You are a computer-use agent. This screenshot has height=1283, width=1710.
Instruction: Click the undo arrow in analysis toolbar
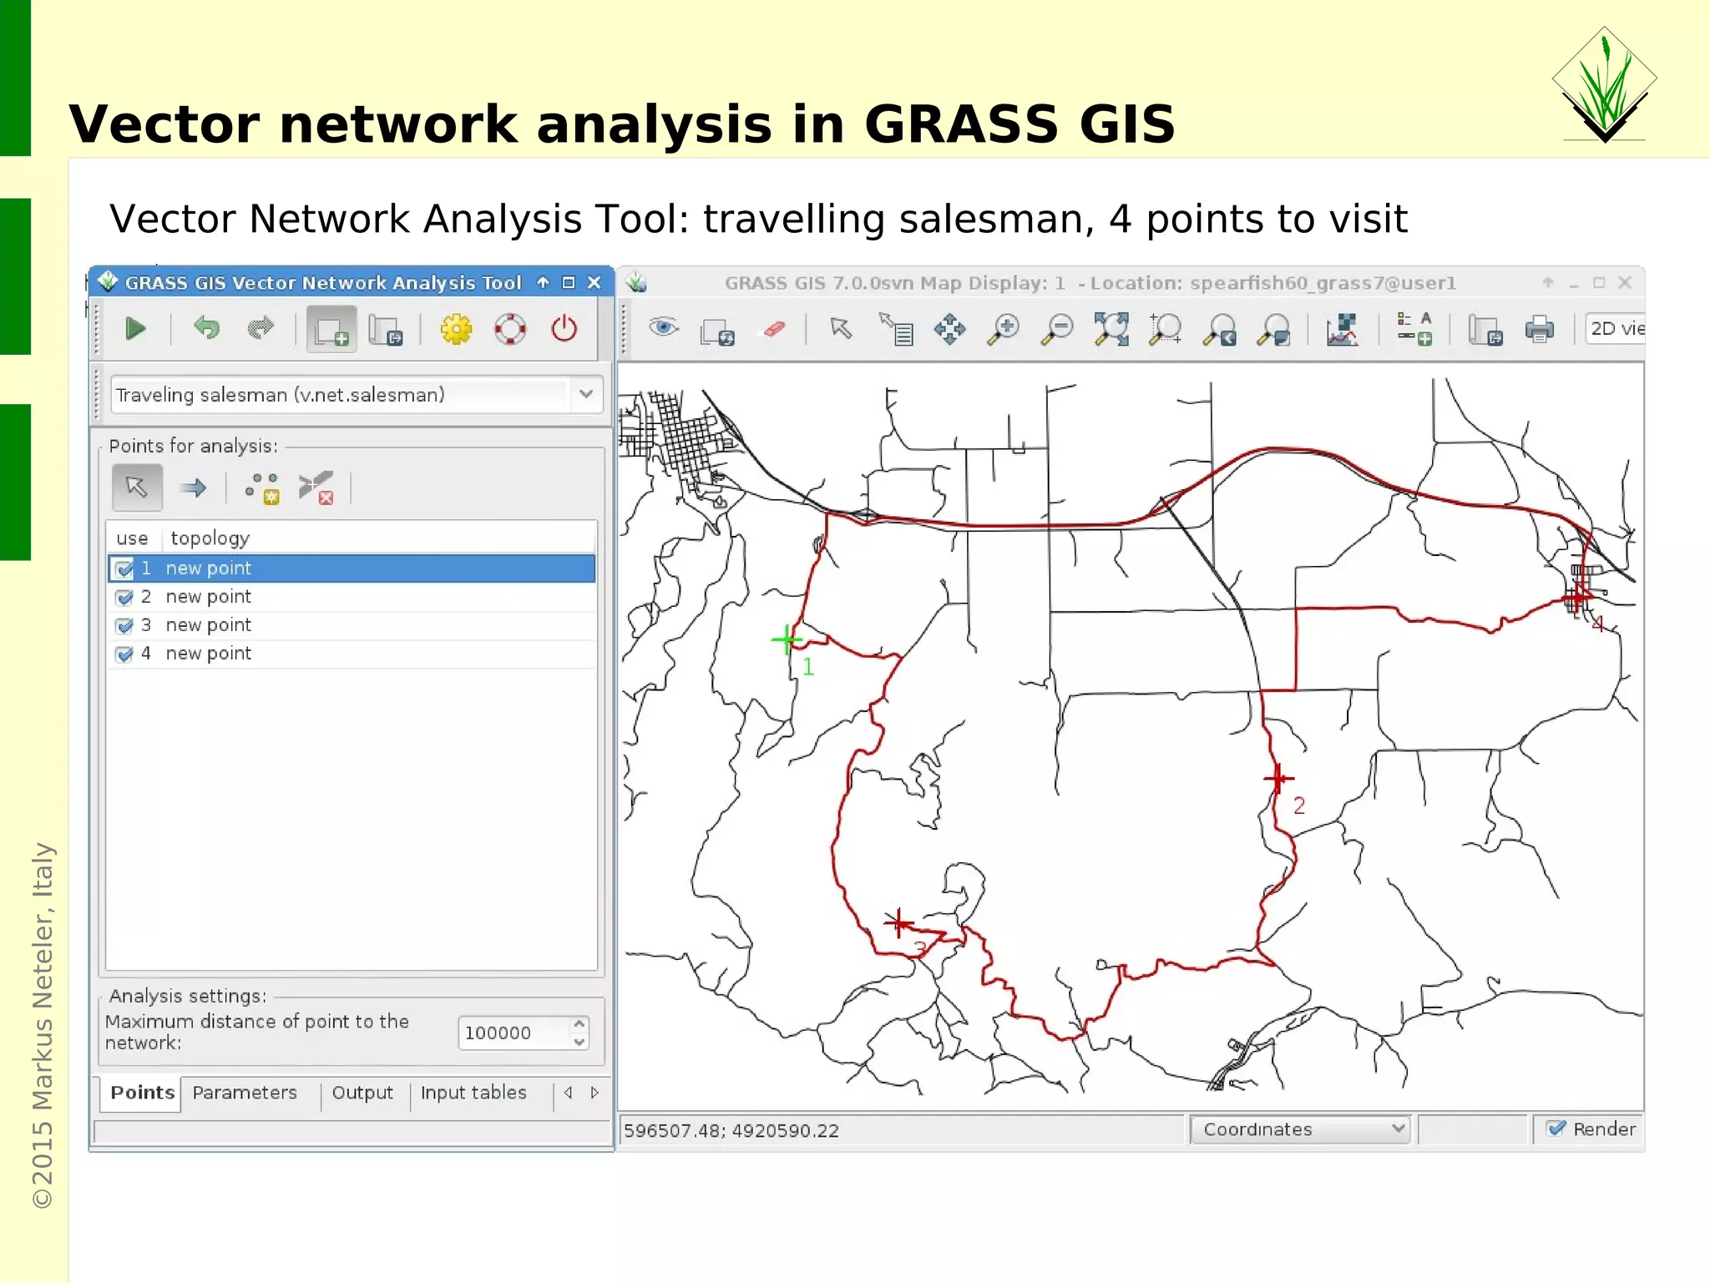206,329
